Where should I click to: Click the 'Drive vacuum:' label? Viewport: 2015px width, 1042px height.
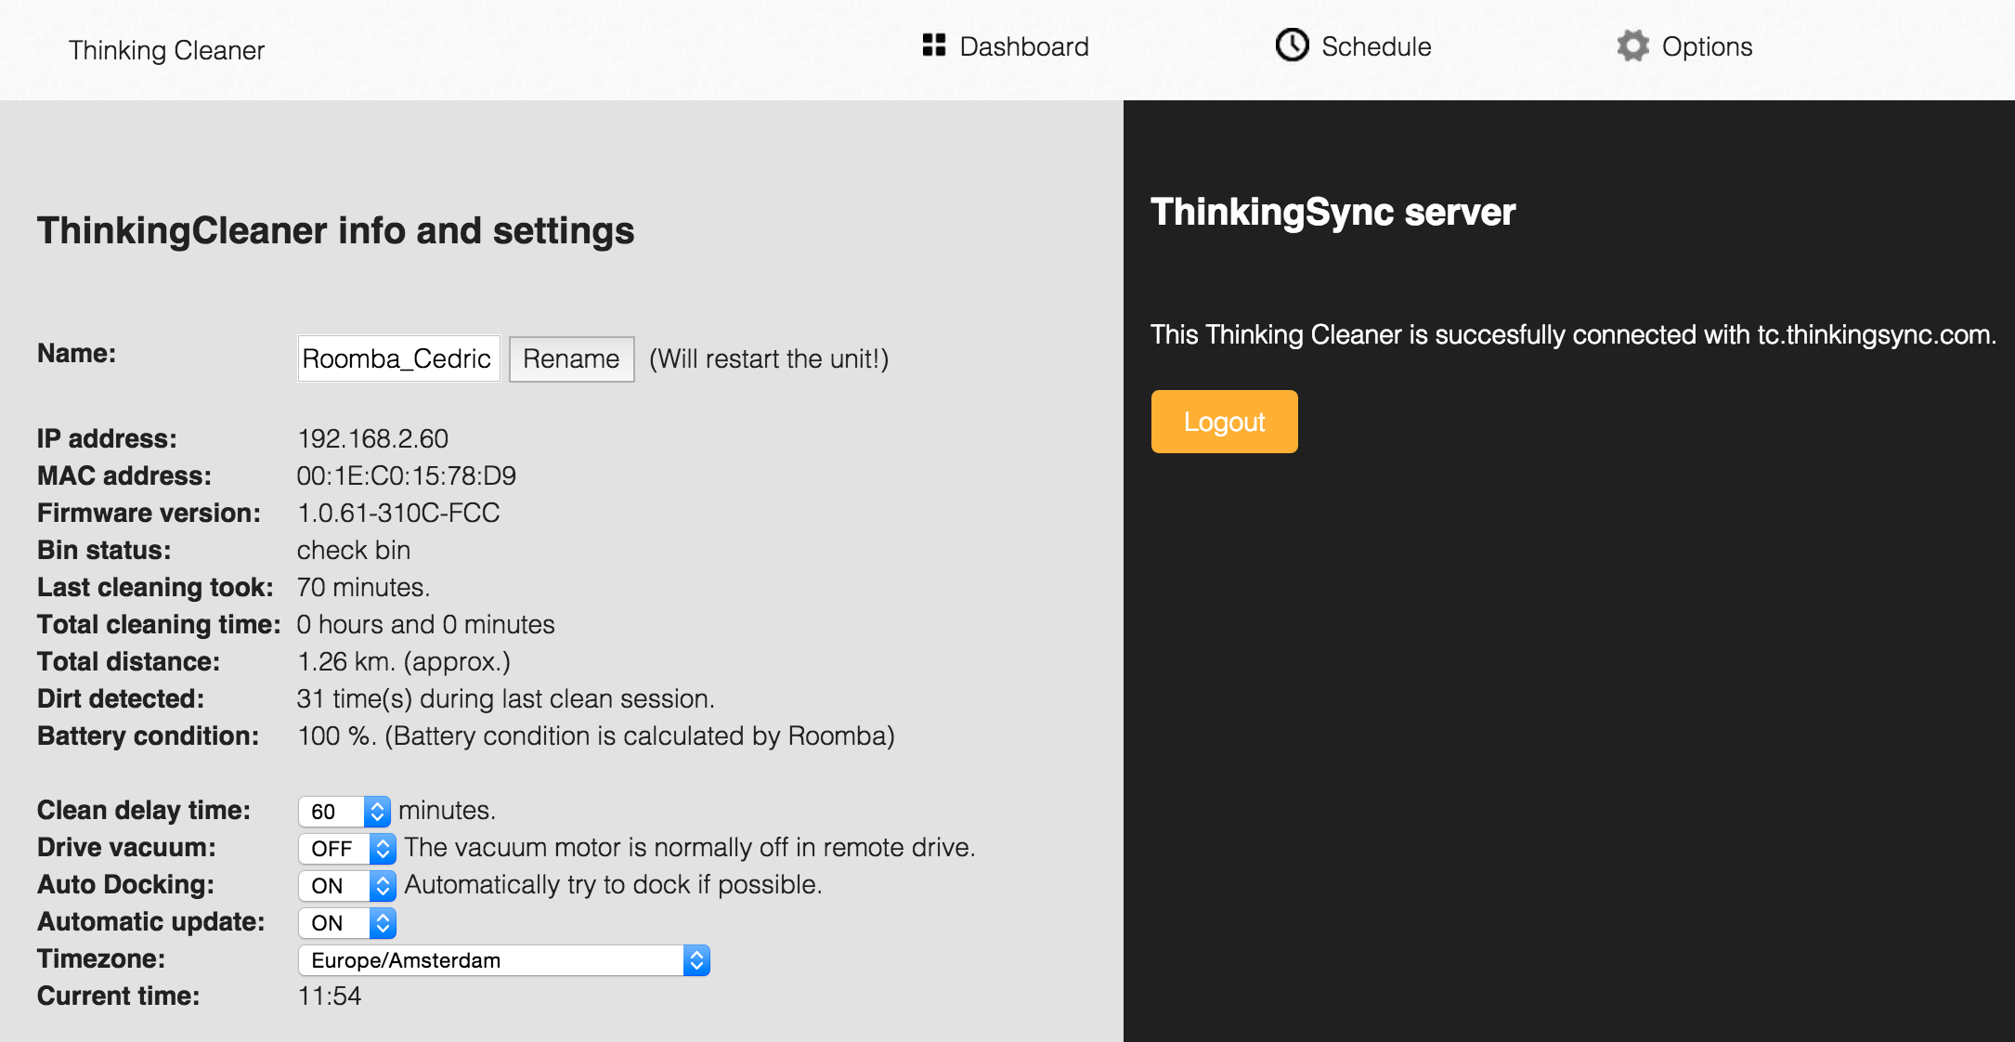[126, 847]
